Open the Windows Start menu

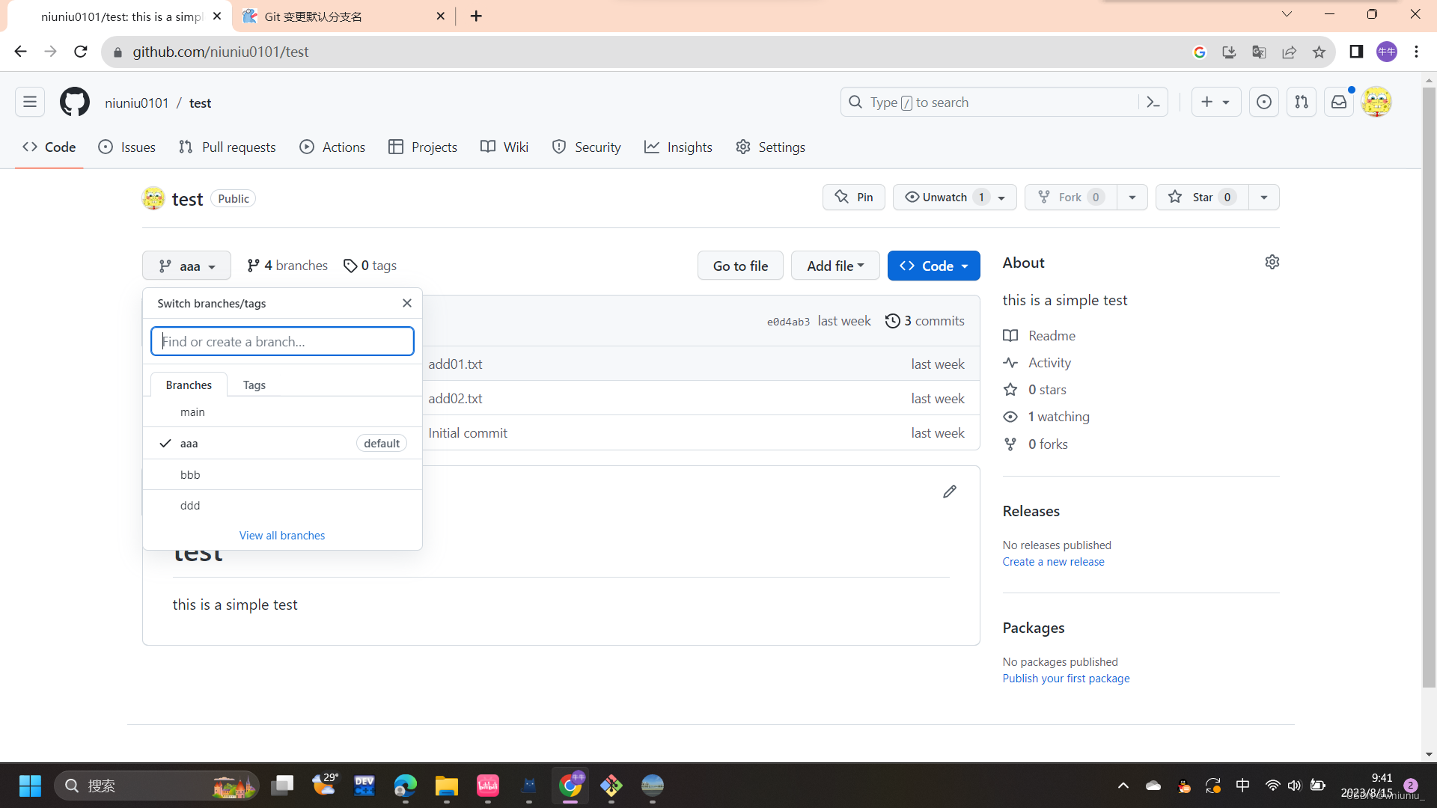click(30, 786)
